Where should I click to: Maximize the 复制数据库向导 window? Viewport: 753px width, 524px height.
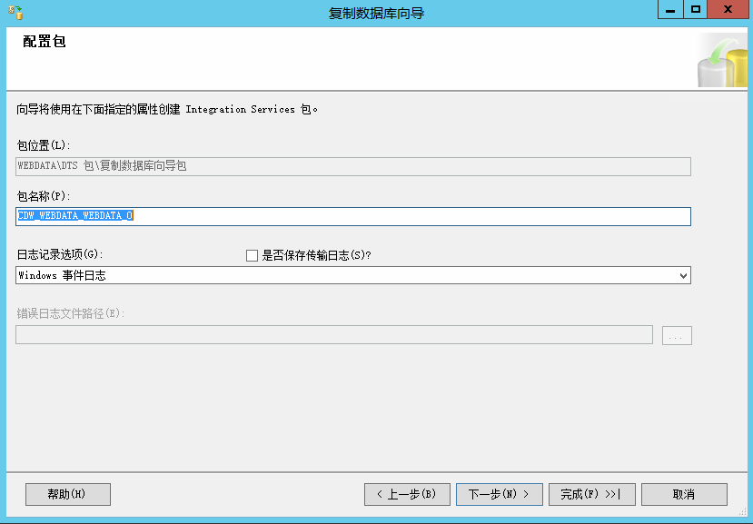[x=696, y=10]
